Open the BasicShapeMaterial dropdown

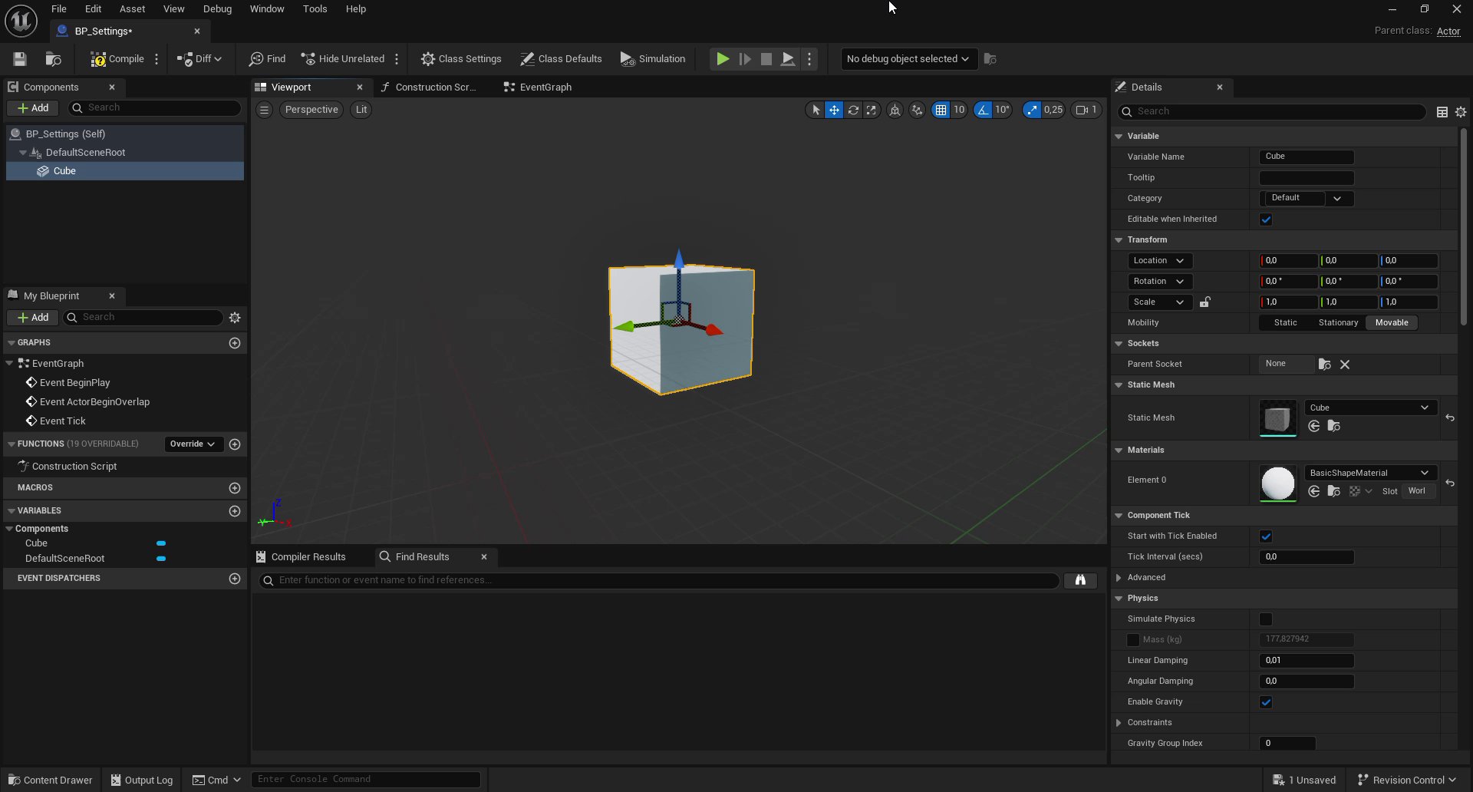click(1370, 473)
